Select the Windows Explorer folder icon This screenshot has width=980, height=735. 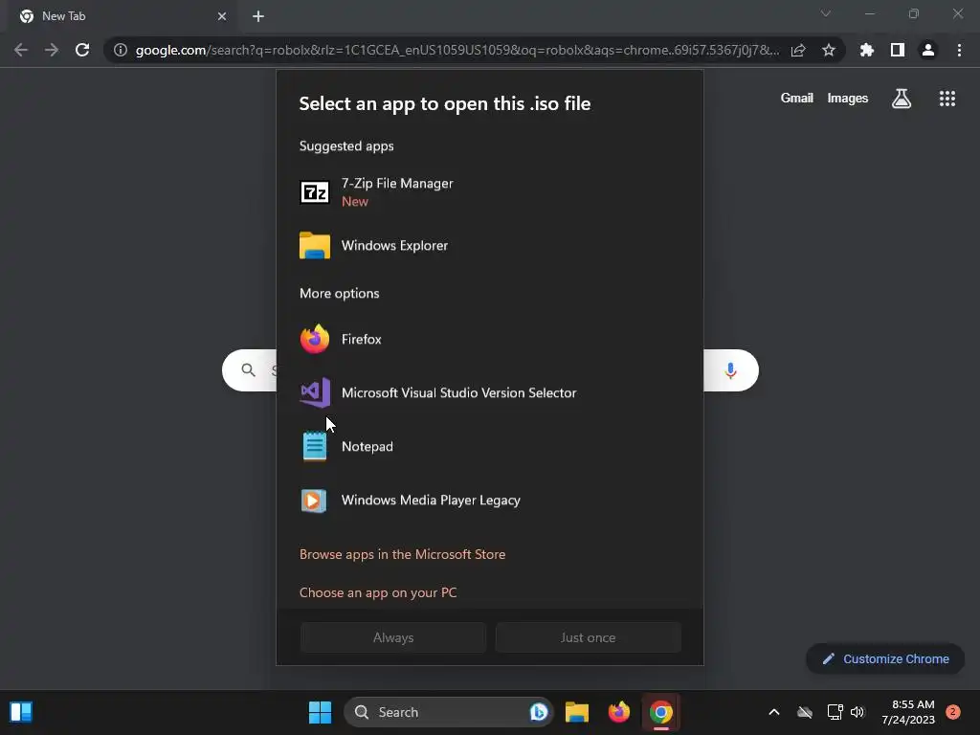pos(314,246)
